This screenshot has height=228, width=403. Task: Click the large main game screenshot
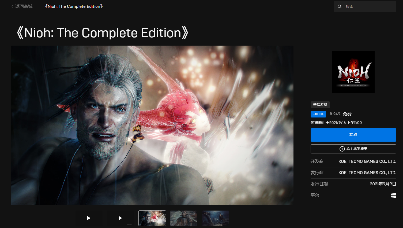pos(152,125)
